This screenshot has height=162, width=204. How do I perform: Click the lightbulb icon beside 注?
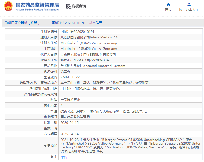(52, 157)
